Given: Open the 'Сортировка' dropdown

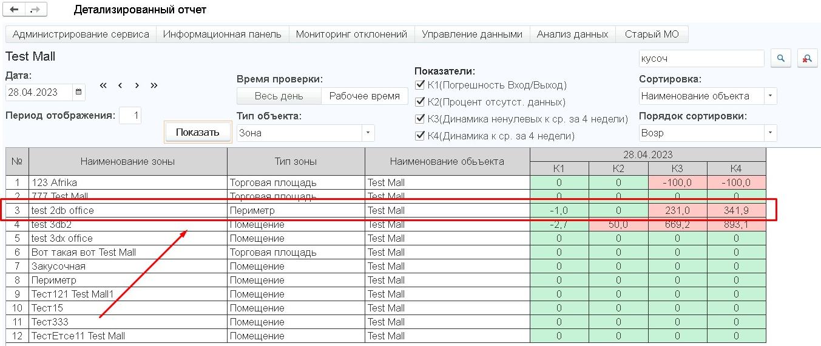Looking at the screenshot, I should [x=771, y=96].
